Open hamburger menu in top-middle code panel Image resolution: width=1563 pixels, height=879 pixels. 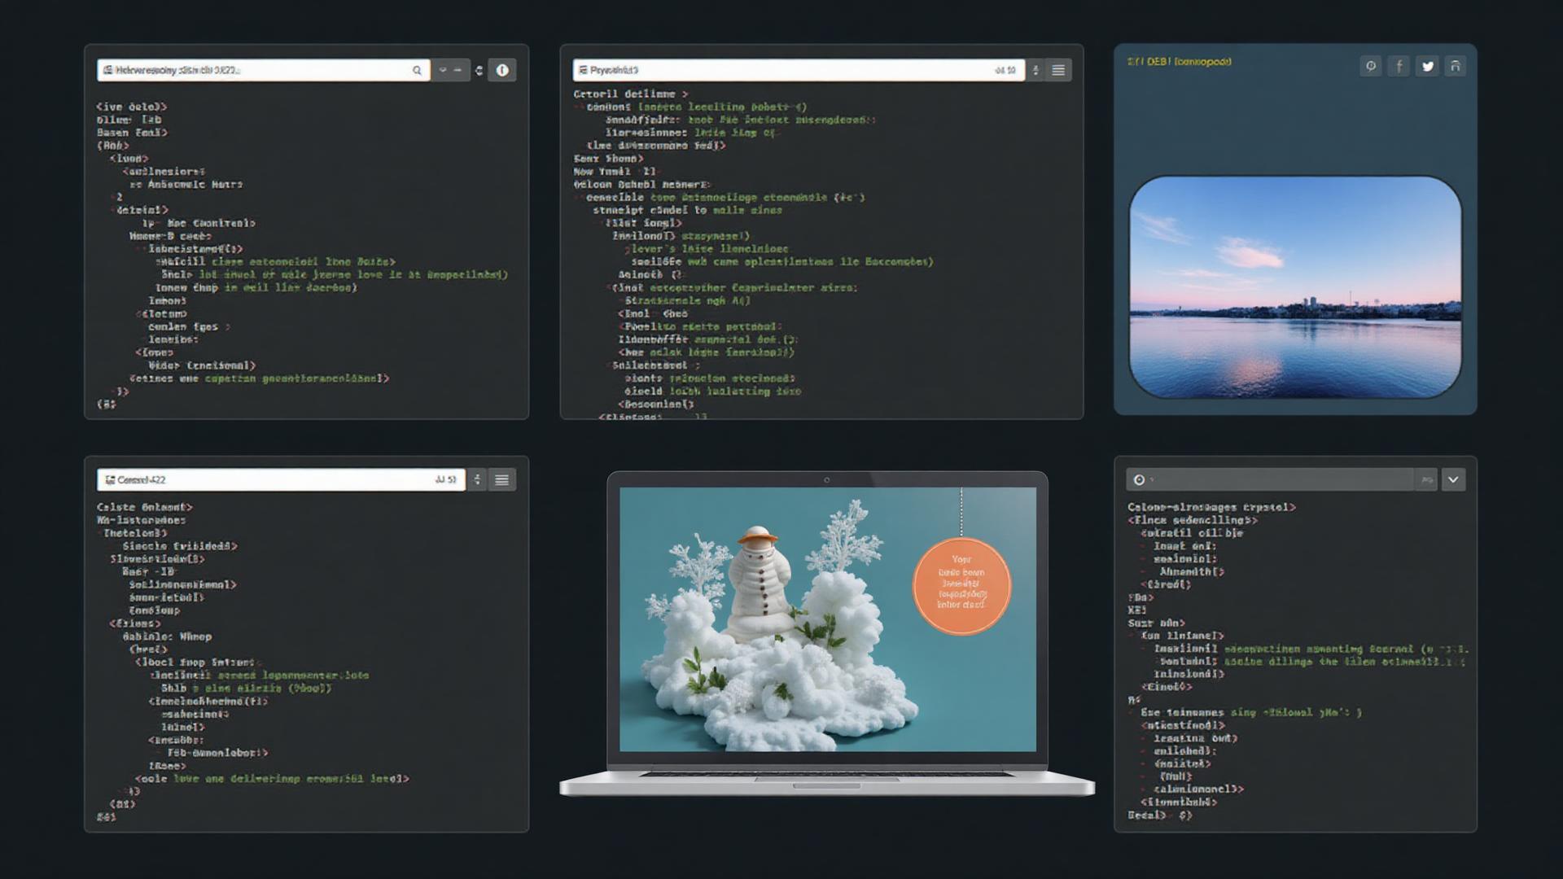pos(1058,71)
